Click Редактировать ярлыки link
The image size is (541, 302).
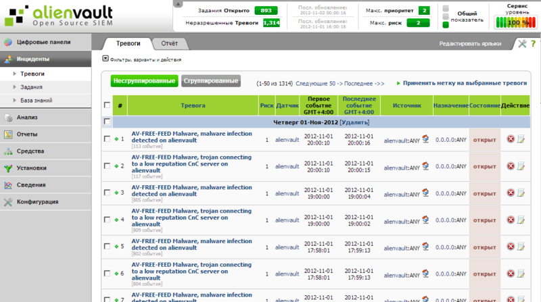pyautogui.click(x=470, y=44)
